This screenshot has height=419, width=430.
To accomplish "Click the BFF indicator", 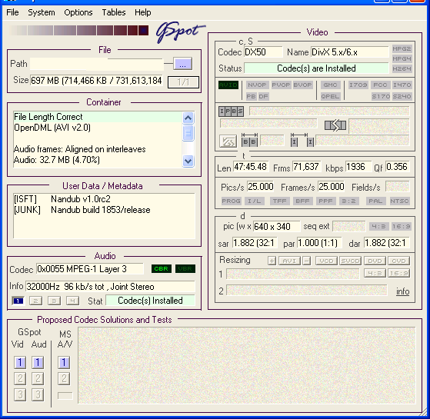I will (302, 201).
